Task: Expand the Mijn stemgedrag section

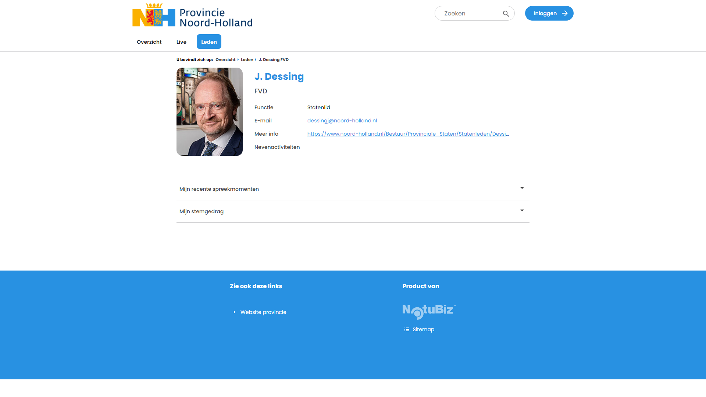Action: [353, 211]
